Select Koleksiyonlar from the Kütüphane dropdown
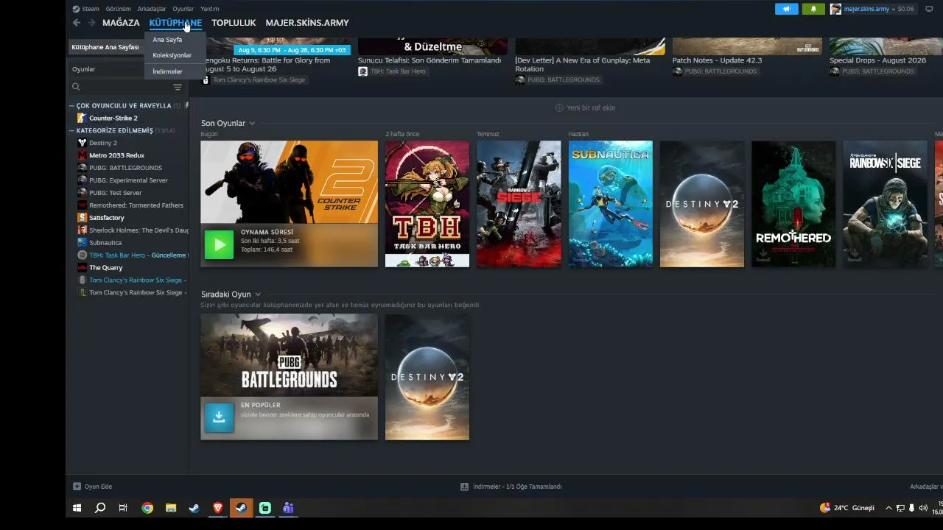 (172, 55)
